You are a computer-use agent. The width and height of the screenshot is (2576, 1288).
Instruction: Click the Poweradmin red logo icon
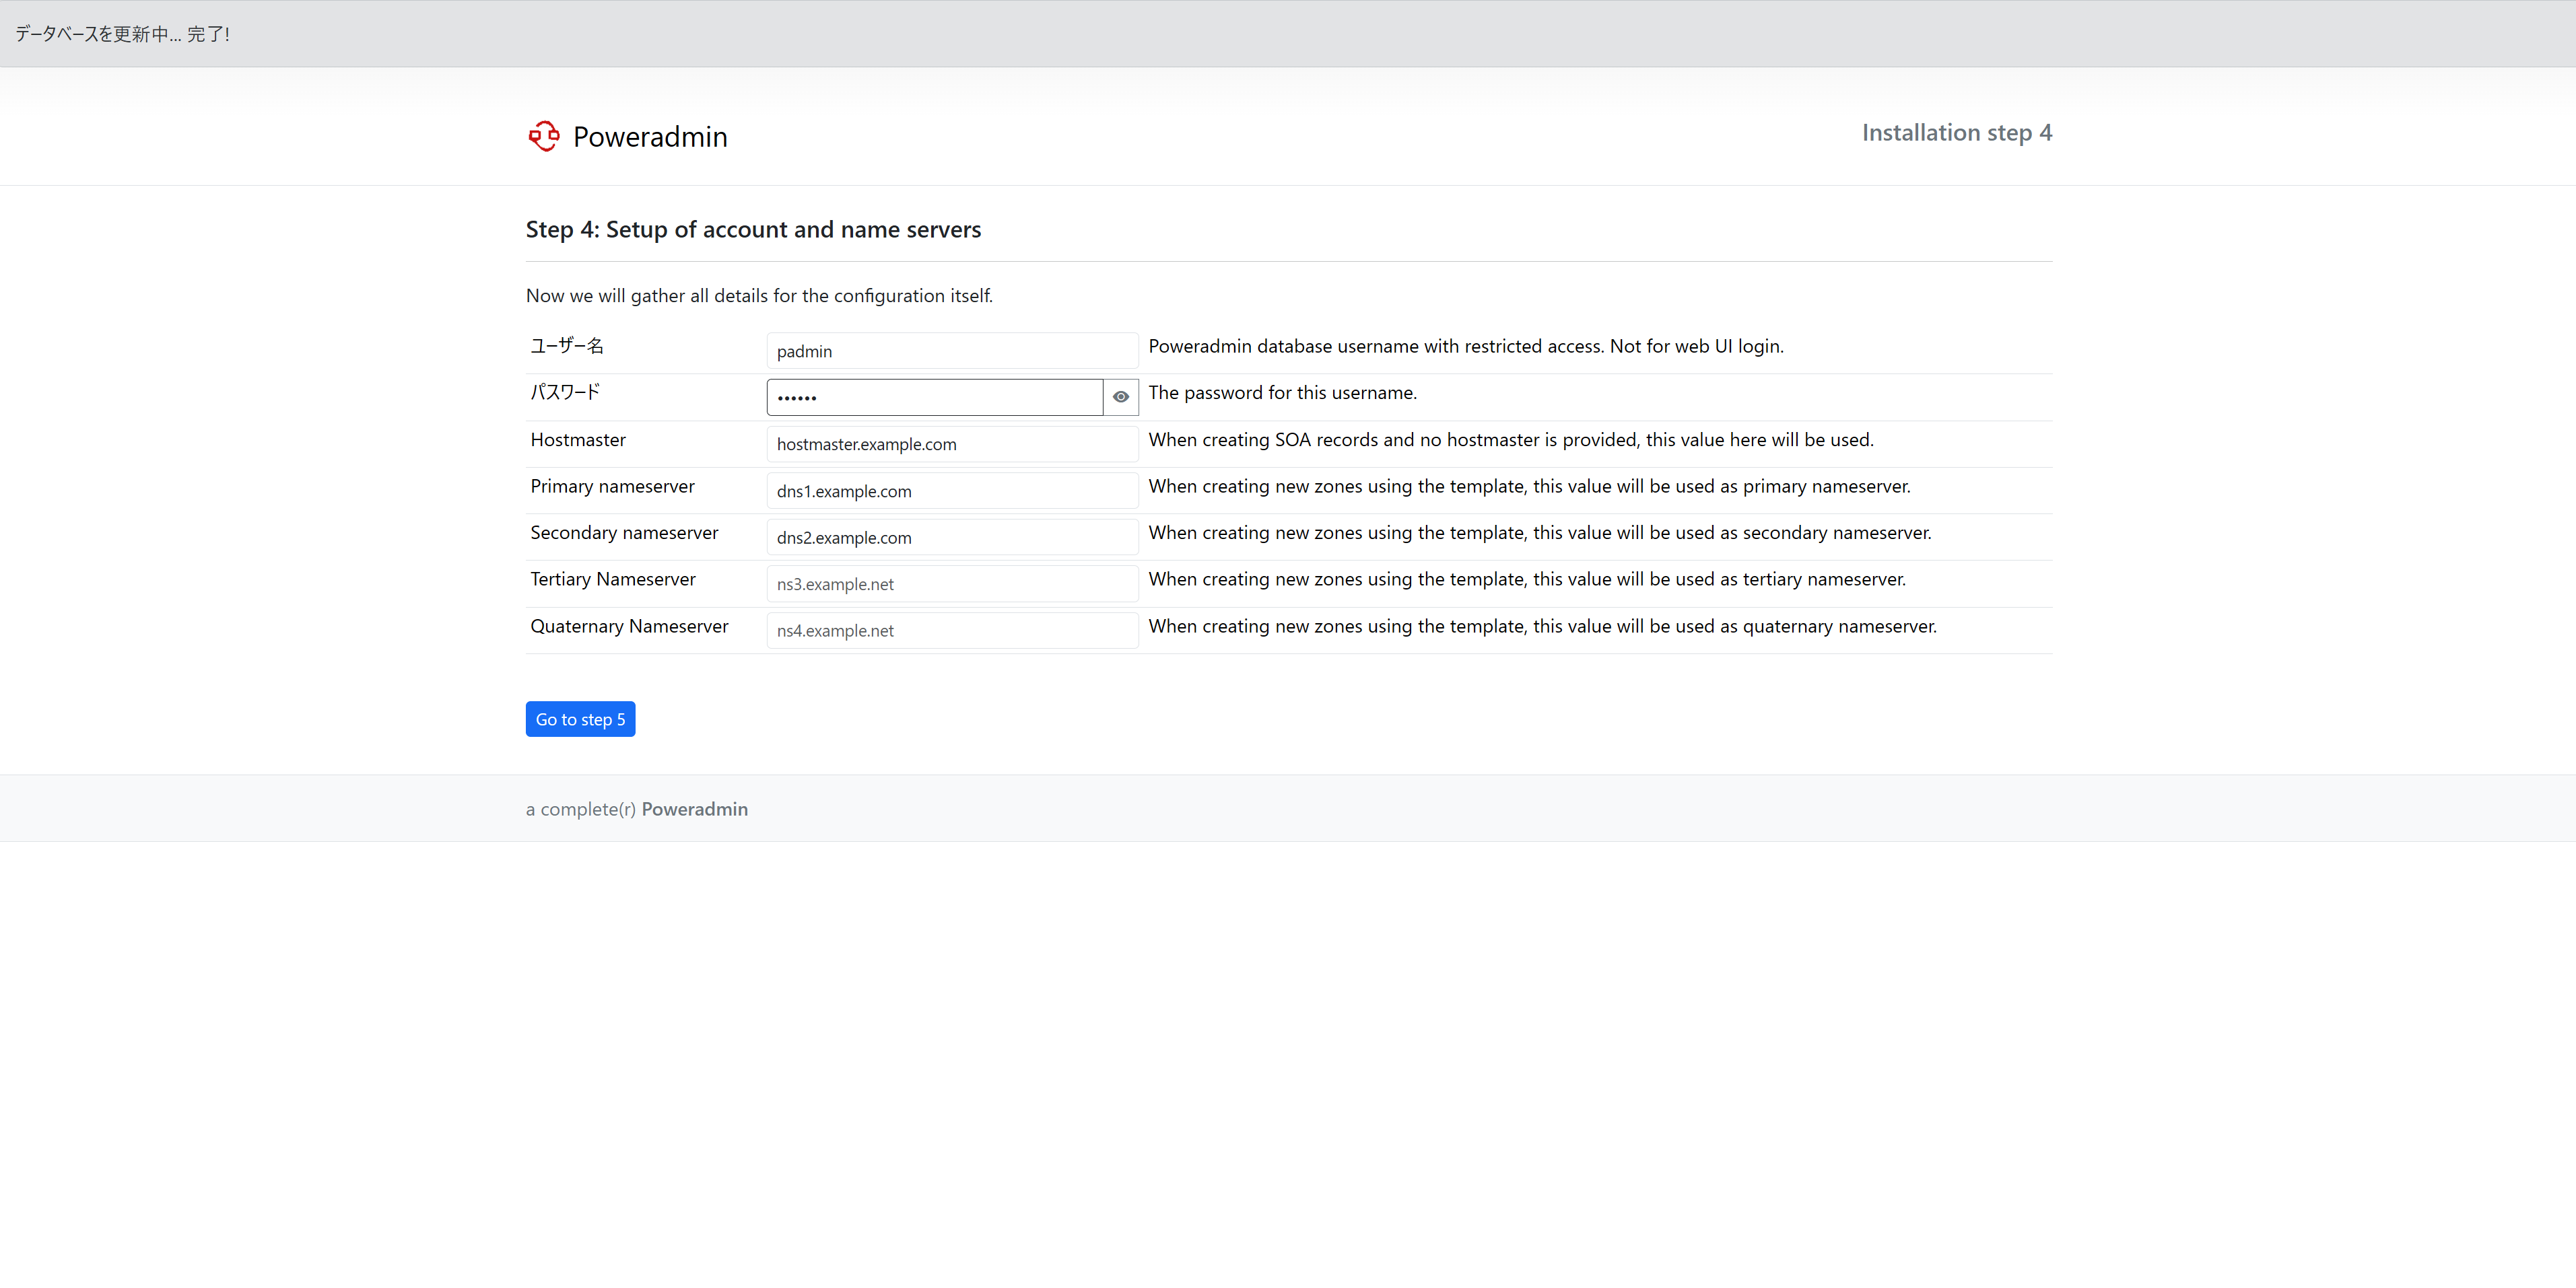tap(543, 136)
